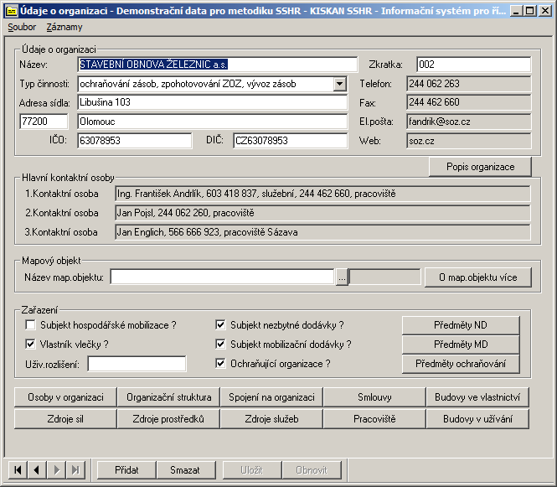The height and width of the screenshot is (487, 557).
Task: Open Předměty ochraňování
Action: (461, 364)
